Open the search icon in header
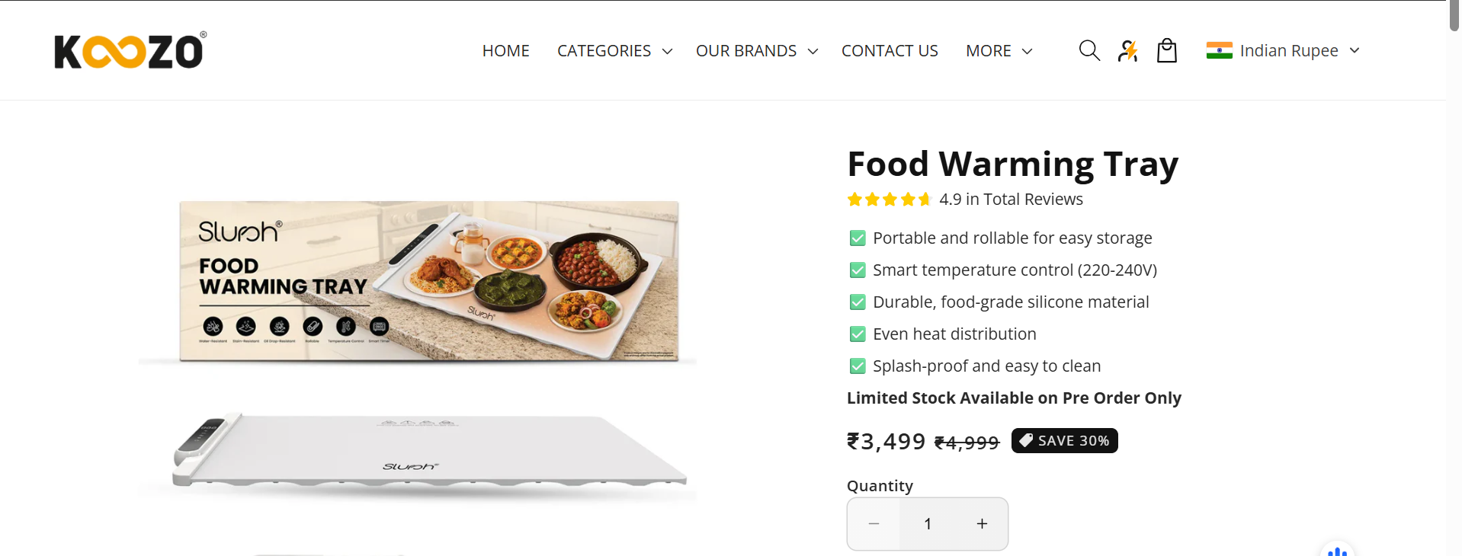Image resolution: width=1462 pixels, height=556 pixels. pyautogui.click(x=1089, y=51)
